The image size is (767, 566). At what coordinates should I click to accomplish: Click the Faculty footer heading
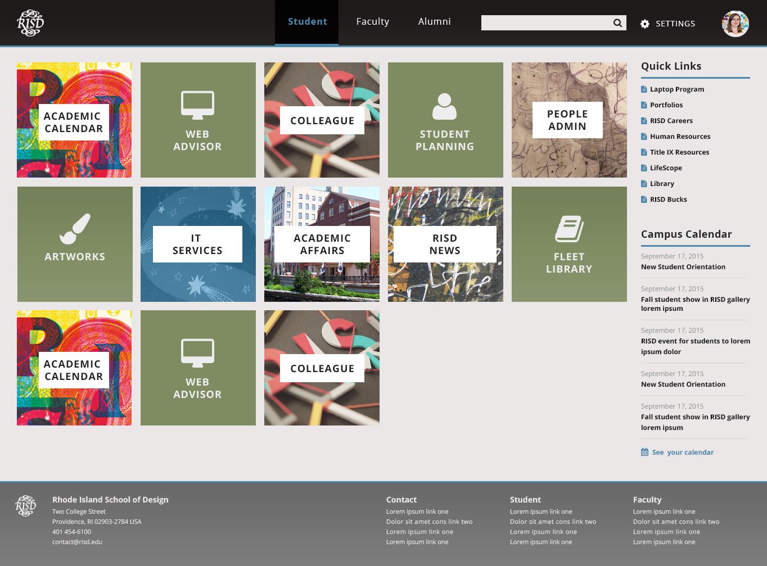(647, 500)
